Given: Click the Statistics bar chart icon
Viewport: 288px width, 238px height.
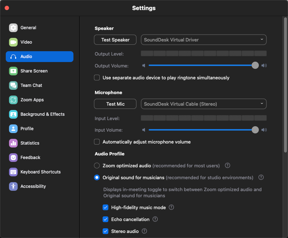Looking at the screenshot, I should [x=13, y=143].
